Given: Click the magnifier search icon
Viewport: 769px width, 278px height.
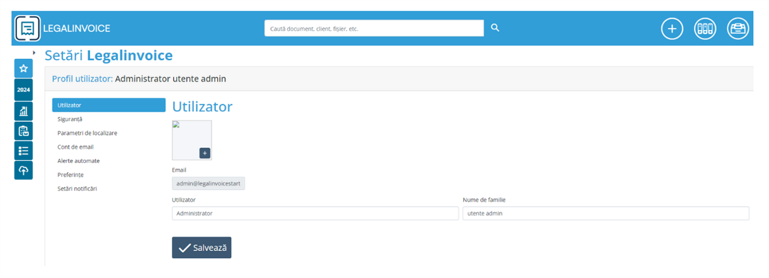Looking at the screenshot, I should pos(495,28).
